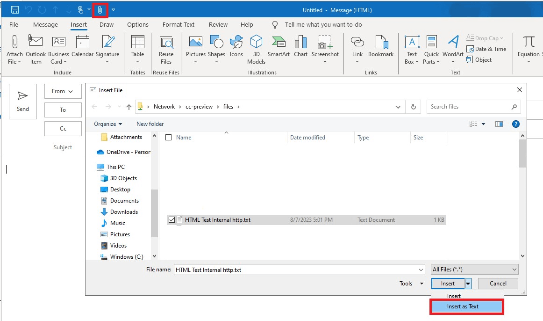
Task: Open the WordArt gallery
Action: click(453, 50)
